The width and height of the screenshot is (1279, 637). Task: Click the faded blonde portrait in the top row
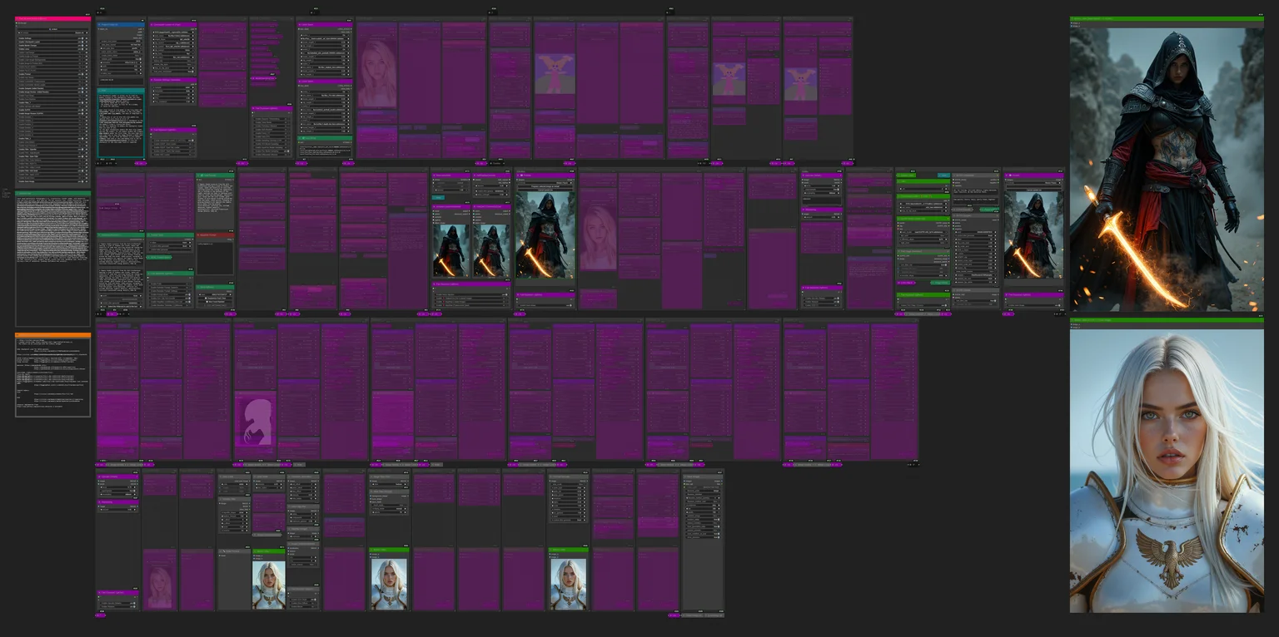tap(376, 74)
